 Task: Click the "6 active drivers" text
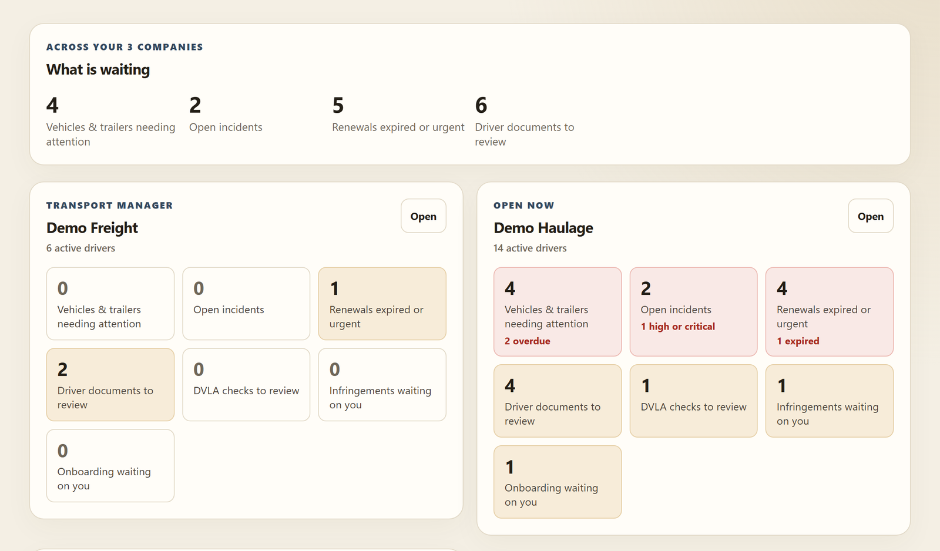[81, 248]
